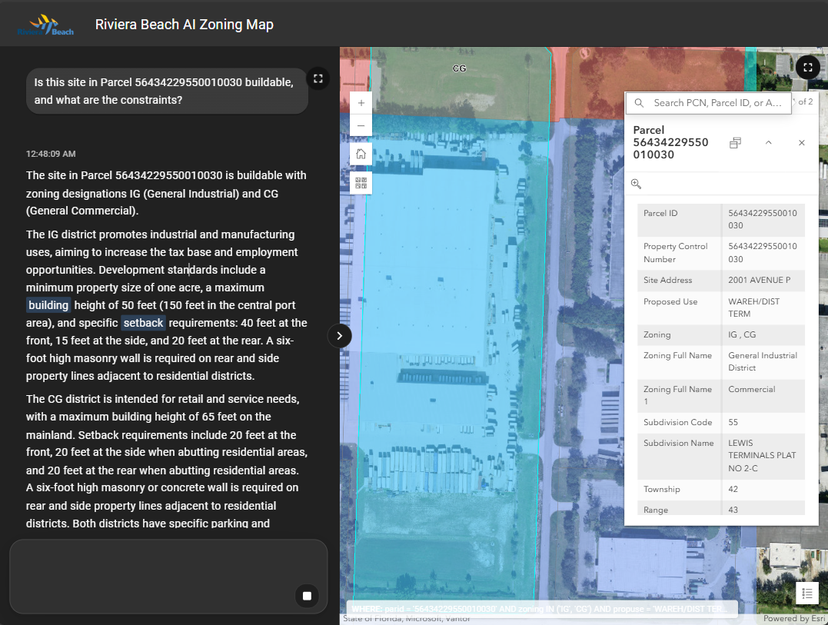
Task: Dock the parcel popup window
Action: coord(736,143)
